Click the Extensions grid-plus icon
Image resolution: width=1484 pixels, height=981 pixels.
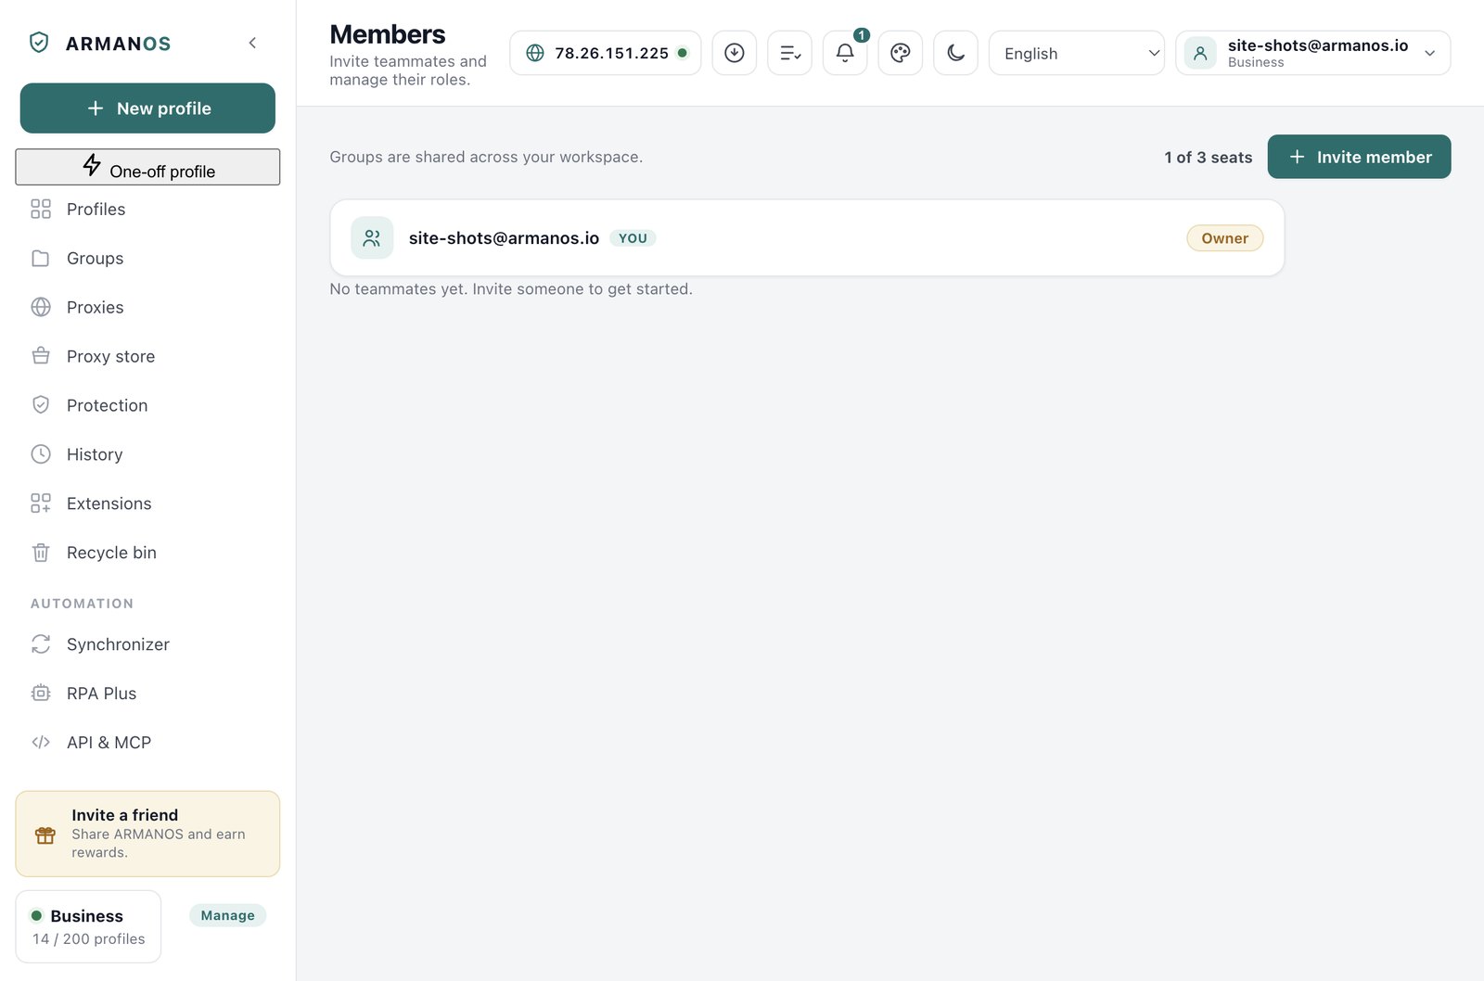[41, 504]
